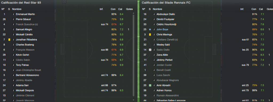
Task: Select Jérémy Perbet in Rennes list
Action: pyautogui.click(x=164, y=60)
